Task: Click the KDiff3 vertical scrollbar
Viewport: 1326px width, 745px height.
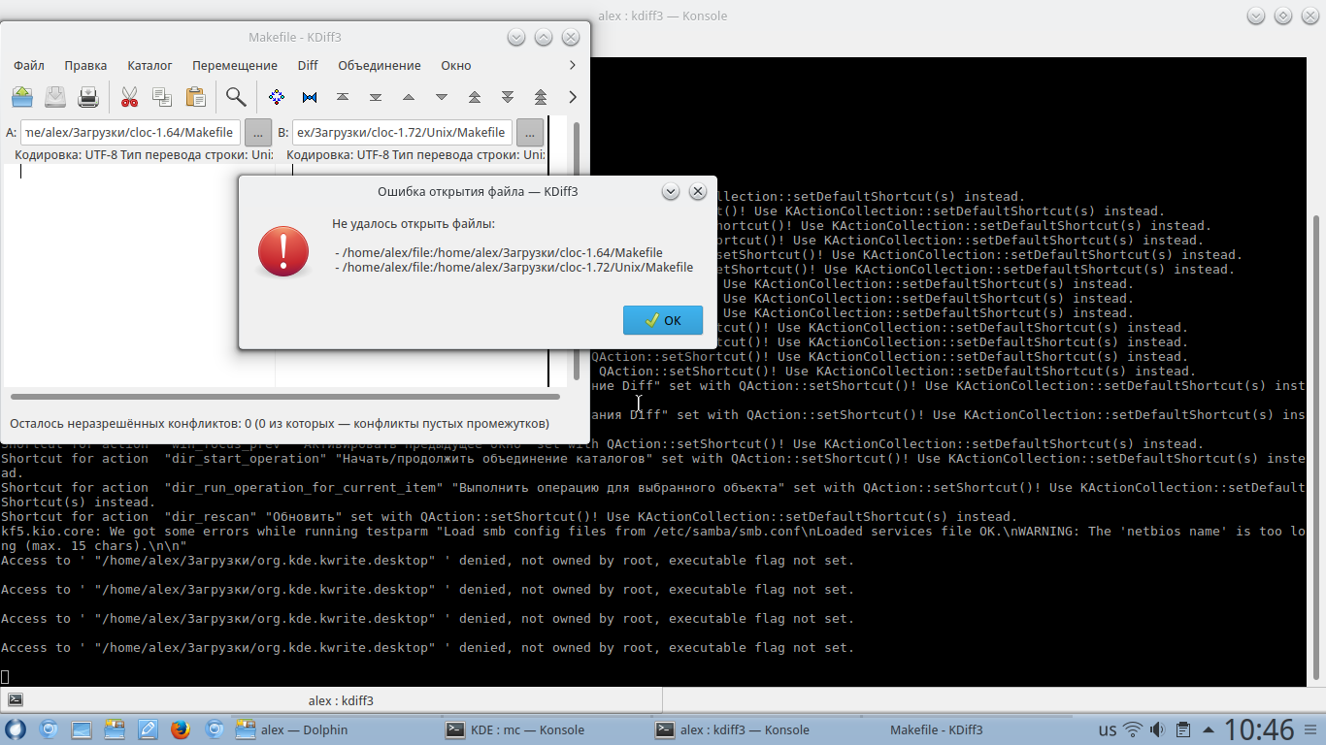Action: 577,250
